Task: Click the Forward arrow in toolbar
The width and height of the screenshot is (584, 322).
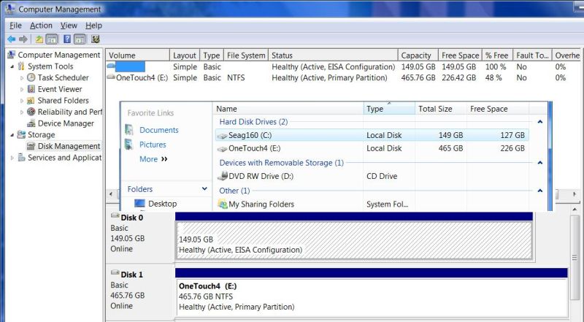Action: coord(23,39)
